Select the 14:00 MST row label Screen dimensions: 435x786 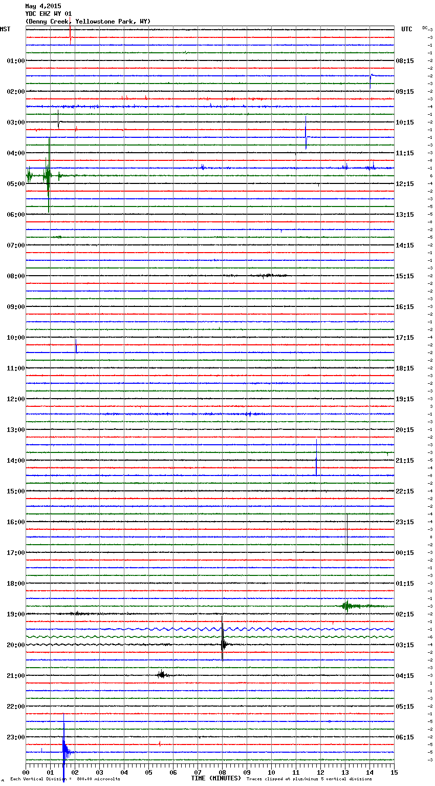click(x=16, y=461)
